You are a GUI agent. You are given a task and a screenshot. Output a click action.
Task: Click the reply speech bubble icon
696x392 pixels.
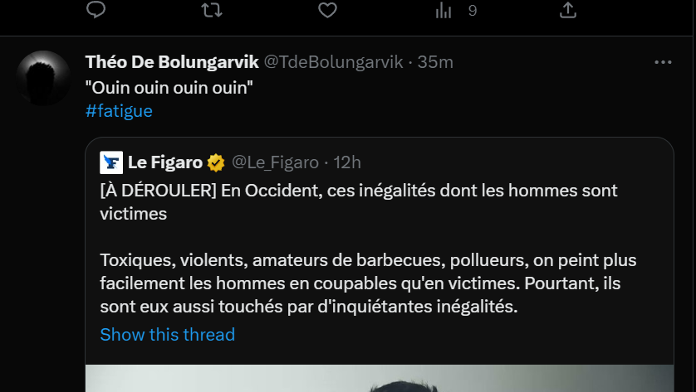pos(96,10)
